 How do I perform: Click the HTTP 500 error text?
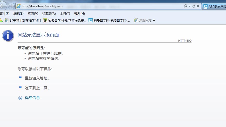click(185, 41)
